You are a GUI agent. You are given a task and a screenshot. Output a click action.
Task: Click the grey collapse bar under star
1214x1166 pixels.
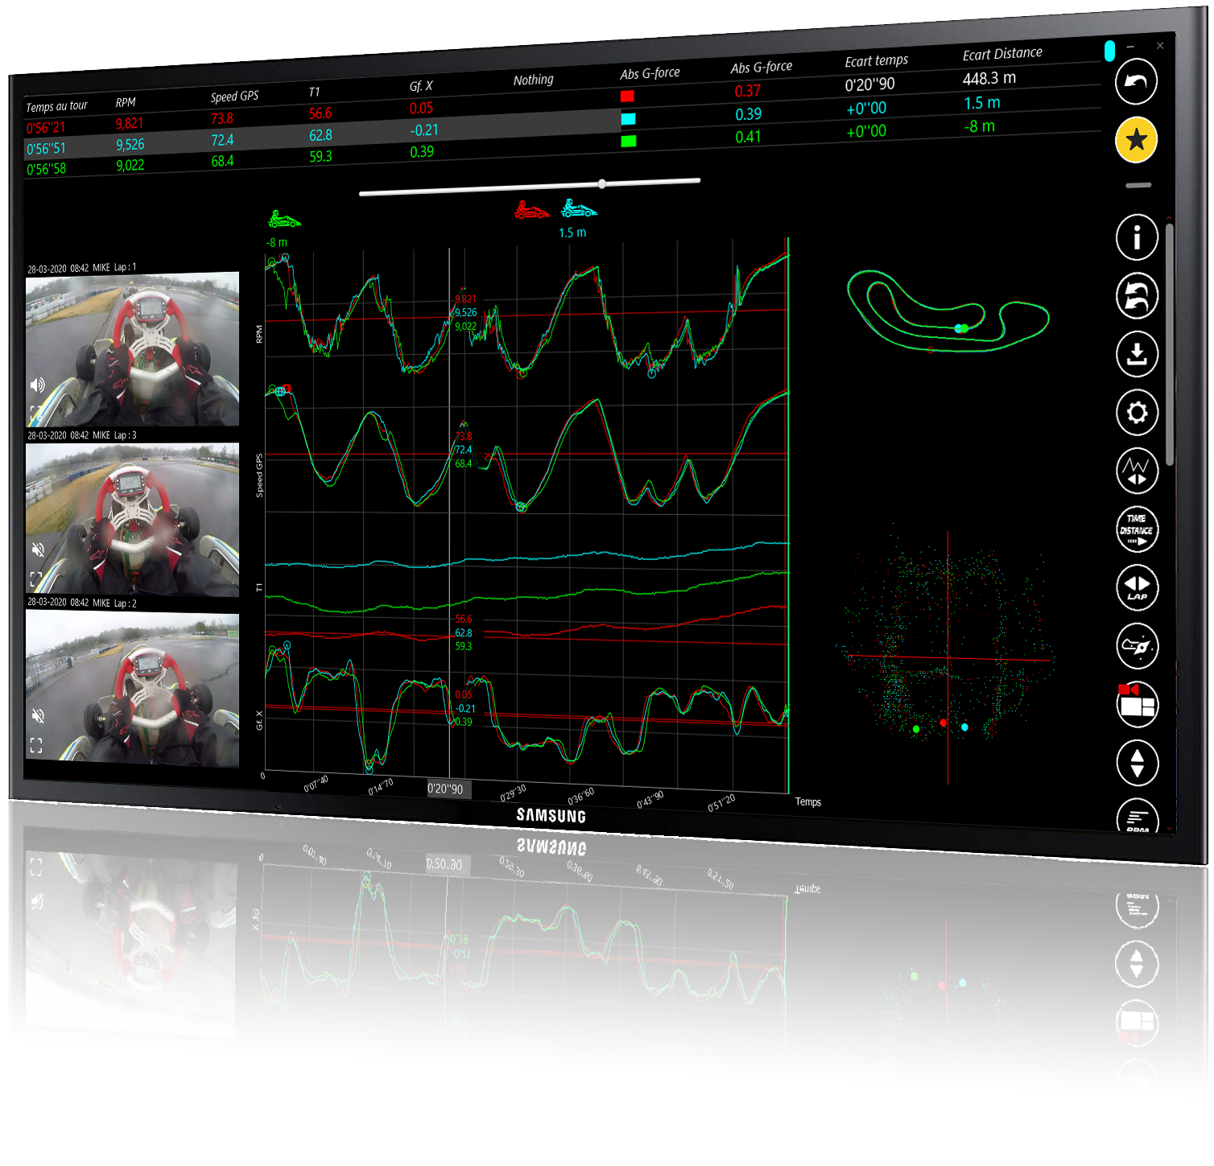[x=1138, y=185]
